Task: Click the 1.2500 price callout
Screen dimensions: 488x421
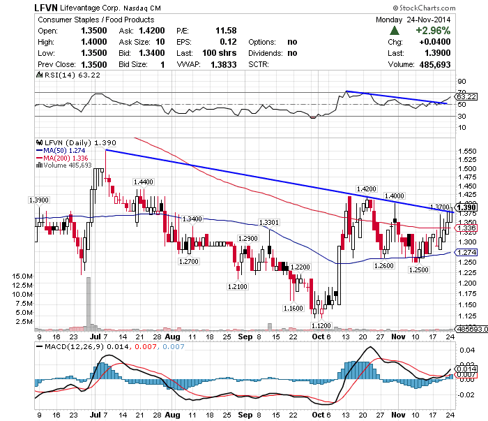Action: pyautogui.click(x=419, y=269)
